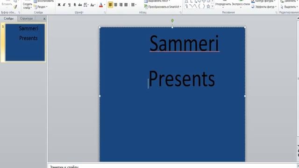Select the left brace shape
Viewport: 299px width, 168px height.
coord(199,7)
